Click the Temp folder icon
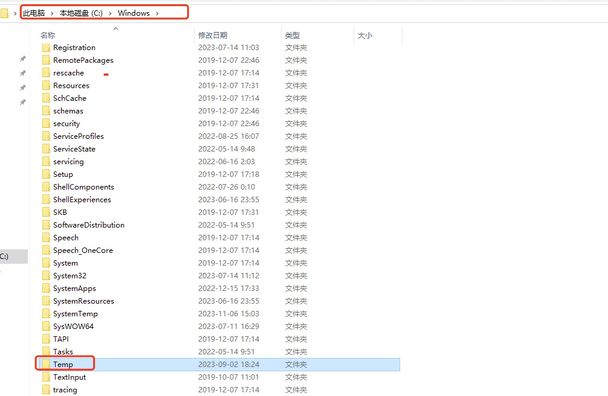 (x=47, y=364)
